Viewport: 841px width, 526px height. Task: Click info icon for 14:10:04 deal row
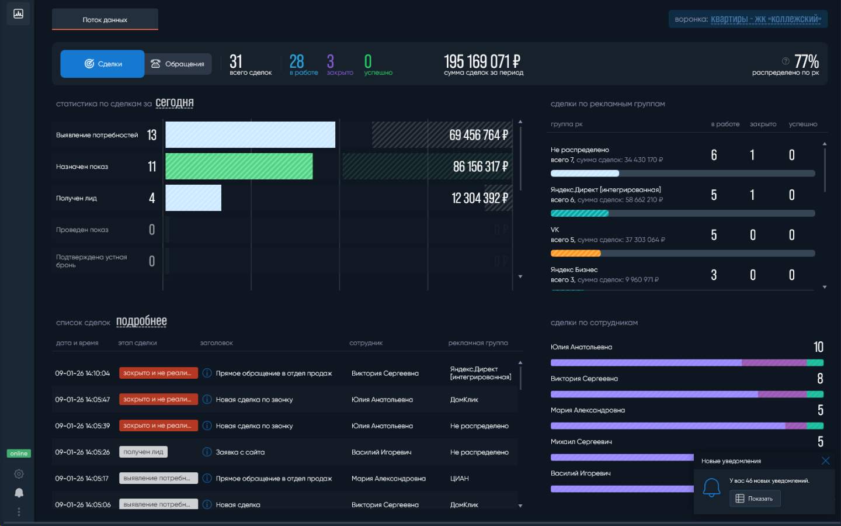pos(207,373)
